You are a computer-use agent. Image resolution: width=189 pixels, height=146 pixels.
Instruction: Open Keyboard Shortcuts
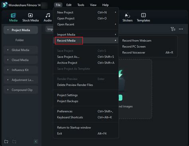86,117
